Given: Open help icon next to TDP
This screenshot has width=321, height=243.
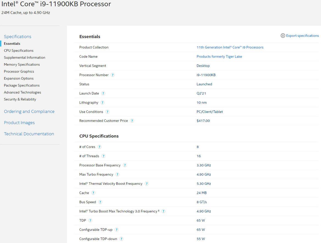Looking at the screenshot, I should (90, 220).
